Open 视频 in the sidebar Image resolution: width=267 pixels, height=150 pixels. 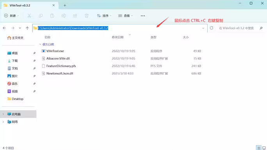12,91
